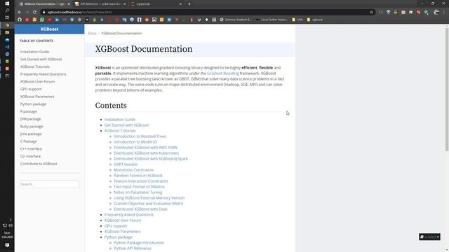Viewport: 449px width, 252px height.
Task: Switch to the JupyterLab tab
Action: click(x=156, y=4)
